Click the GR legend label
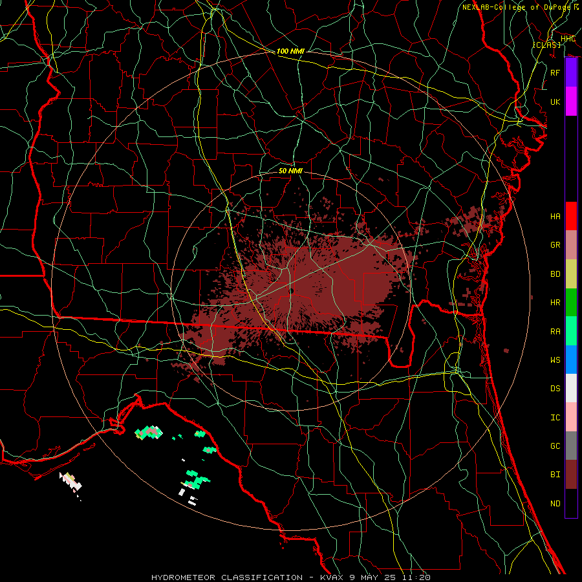 pos(555,245)
